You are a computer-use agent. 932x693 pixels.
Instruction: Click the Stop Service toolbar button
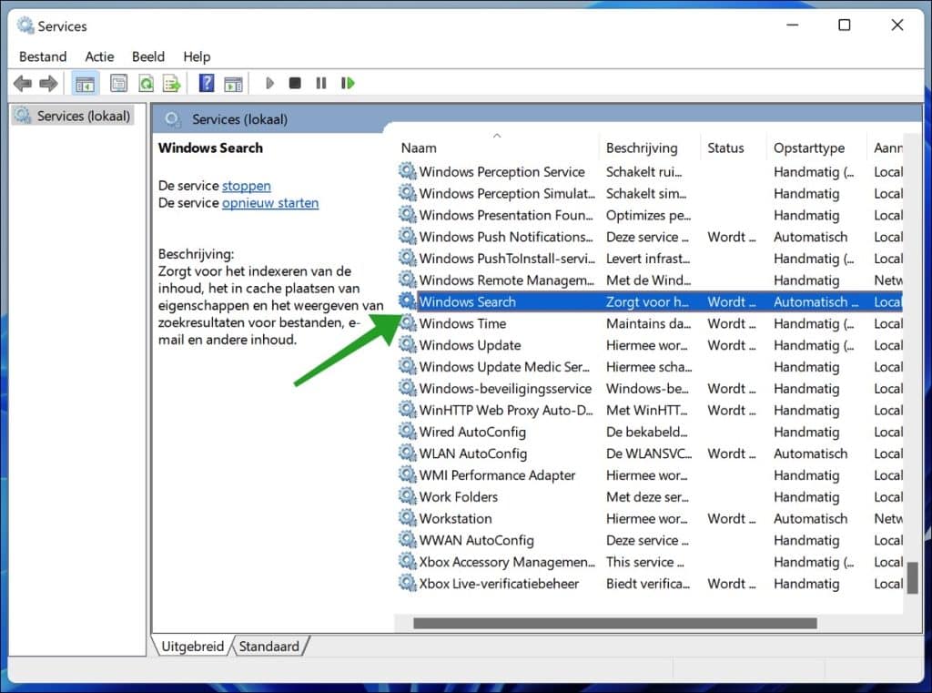point(294,83)
